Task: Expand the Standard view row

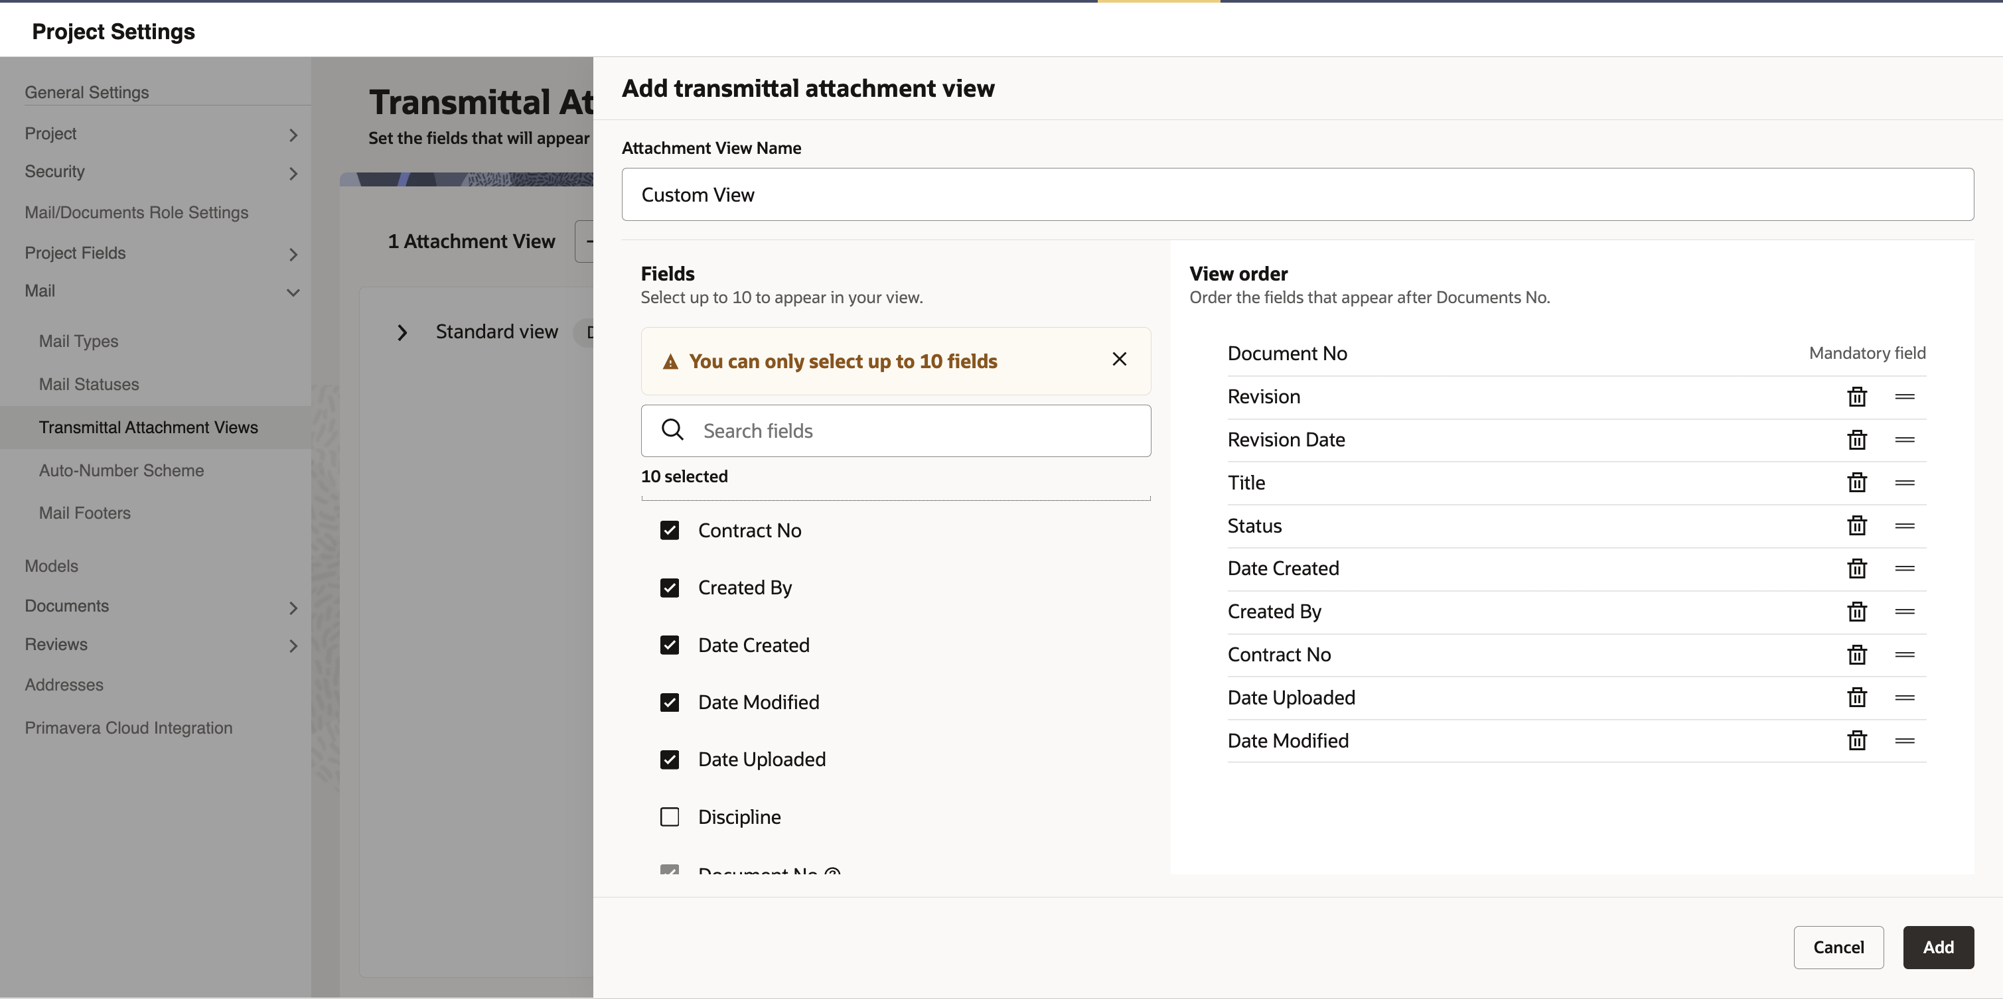Action: 402,333
